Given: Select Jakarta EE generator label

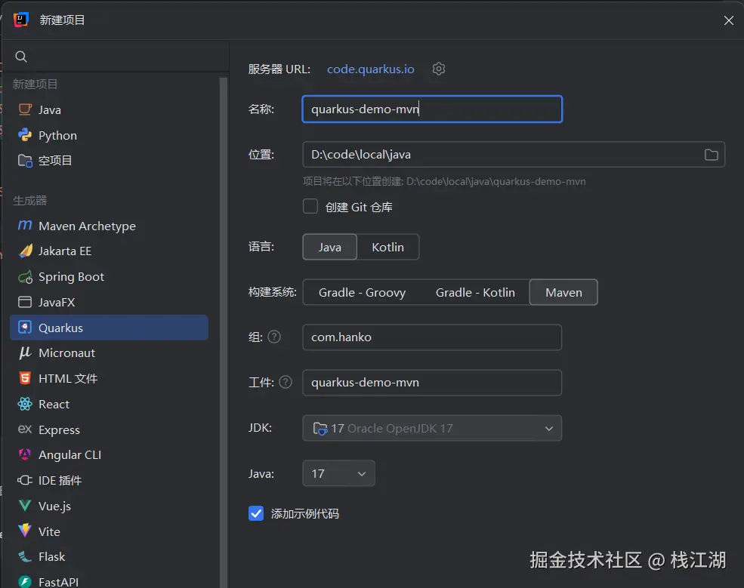Looking at the screenshot, I should pyautogui.click(x=65, y=251).
